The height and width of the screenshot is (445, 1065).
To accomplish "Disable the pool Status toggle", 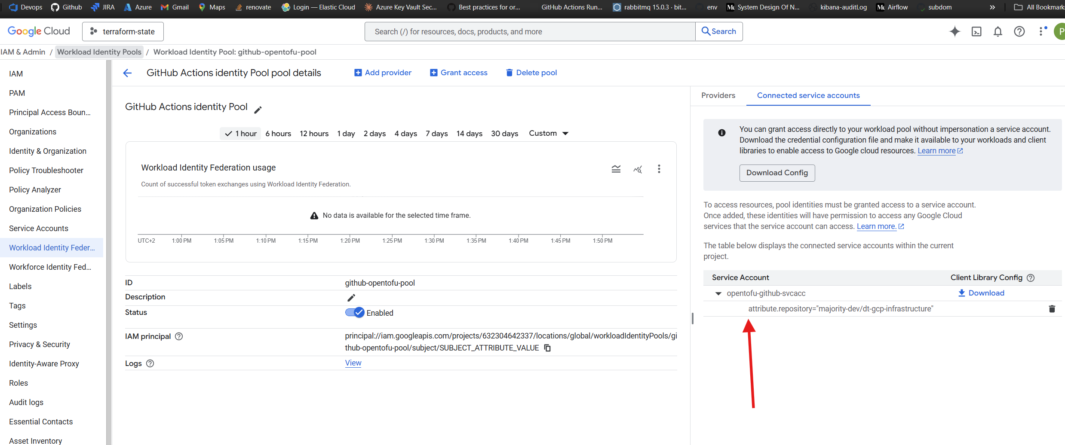I will coord(355,313).
